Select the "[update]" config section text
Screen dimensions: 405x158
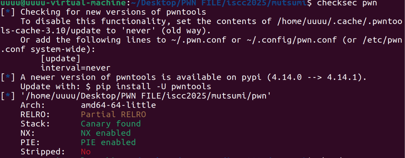click(60, 59)
